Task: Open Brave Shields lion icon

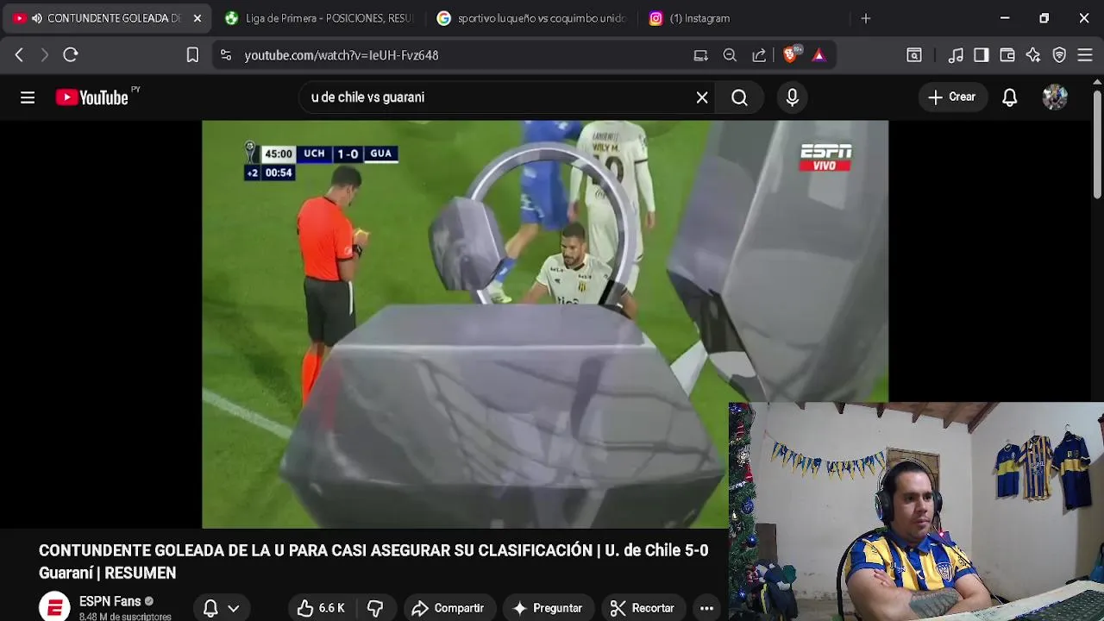Action: (x=791, y=54)
